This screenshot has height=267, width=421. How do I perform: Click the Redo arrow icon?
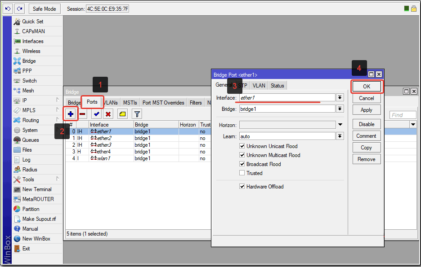(19, 9)
